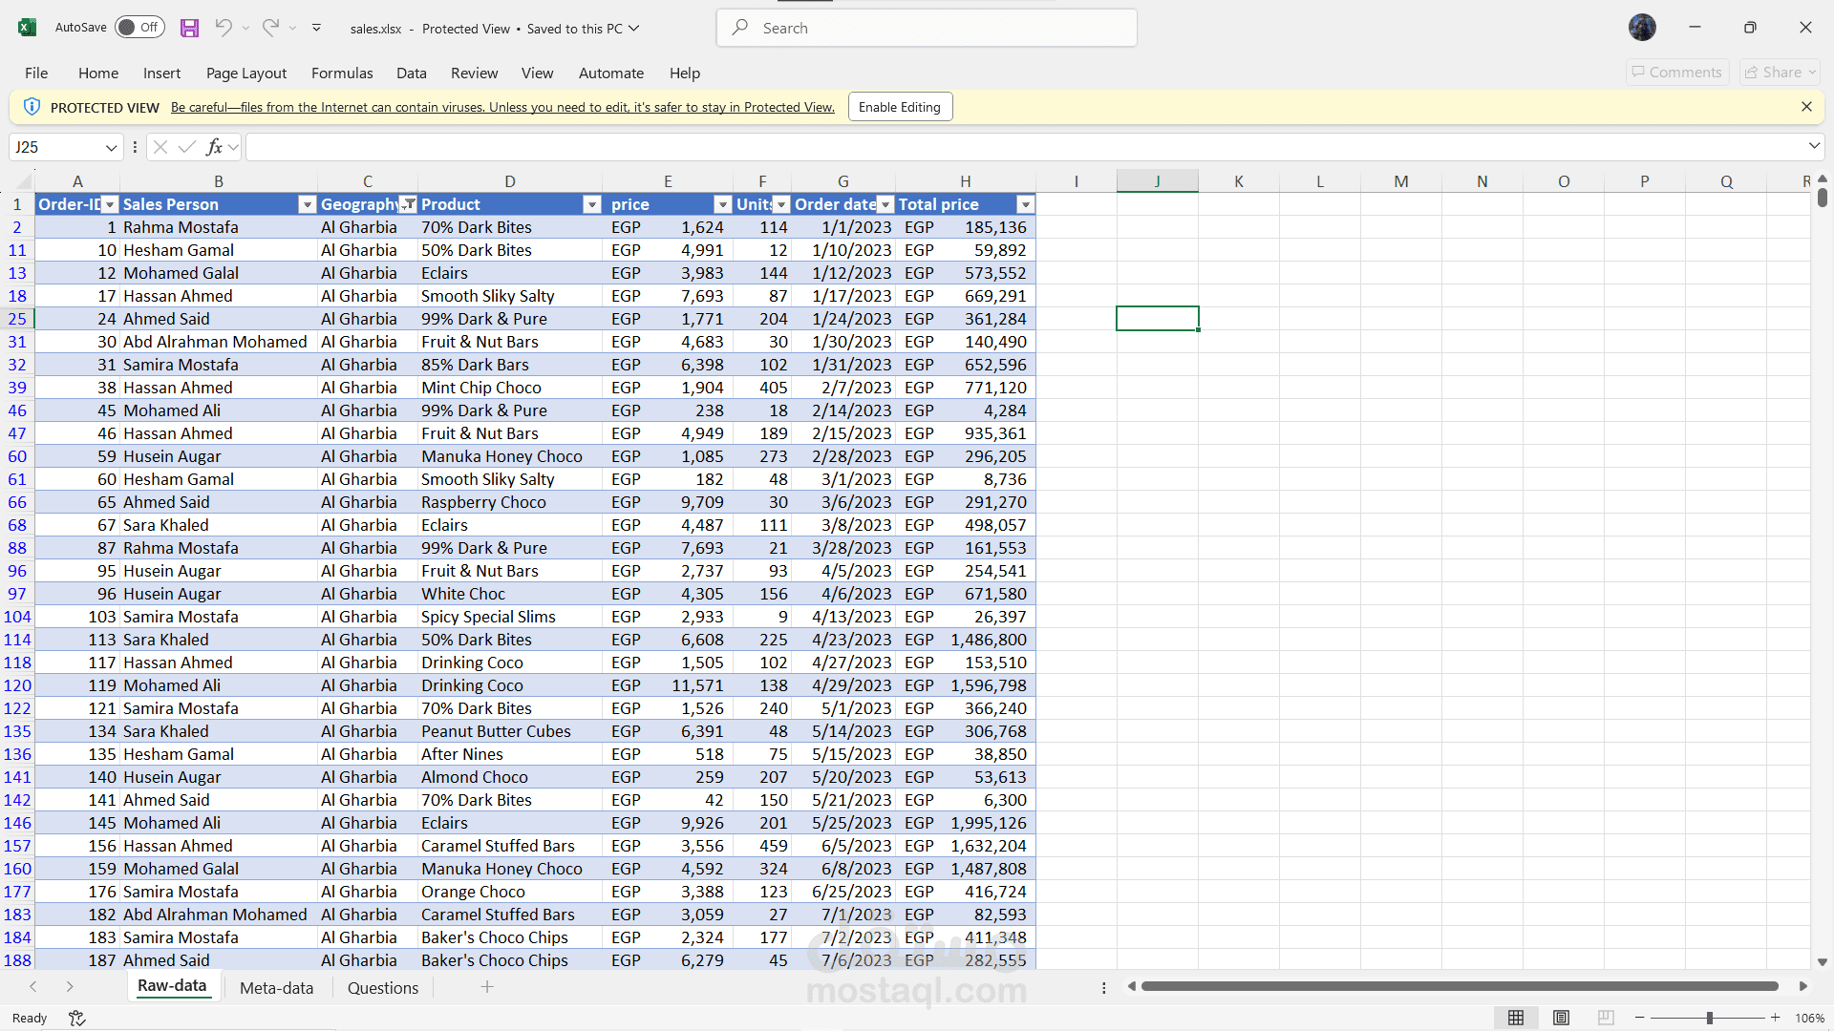This screenshot has width=1834, height=1031.
Task: Open the Order date filter dropdown
Action: click(884, 204)
